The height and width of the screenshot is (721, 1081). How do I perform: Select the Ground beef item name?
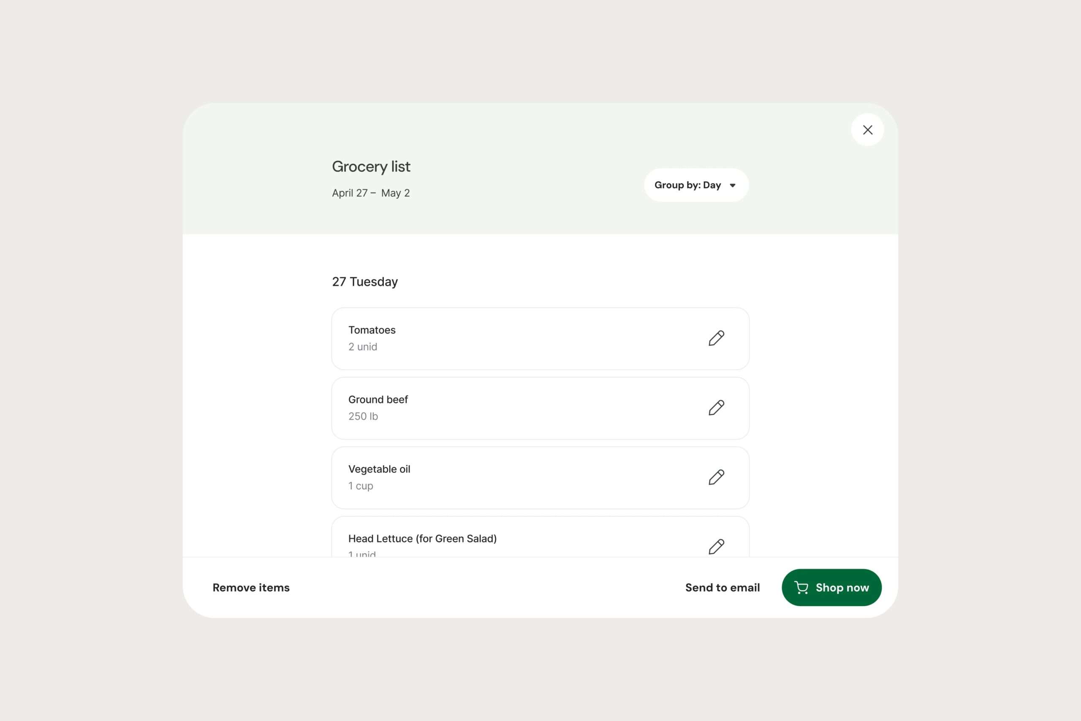pos(378,400)
